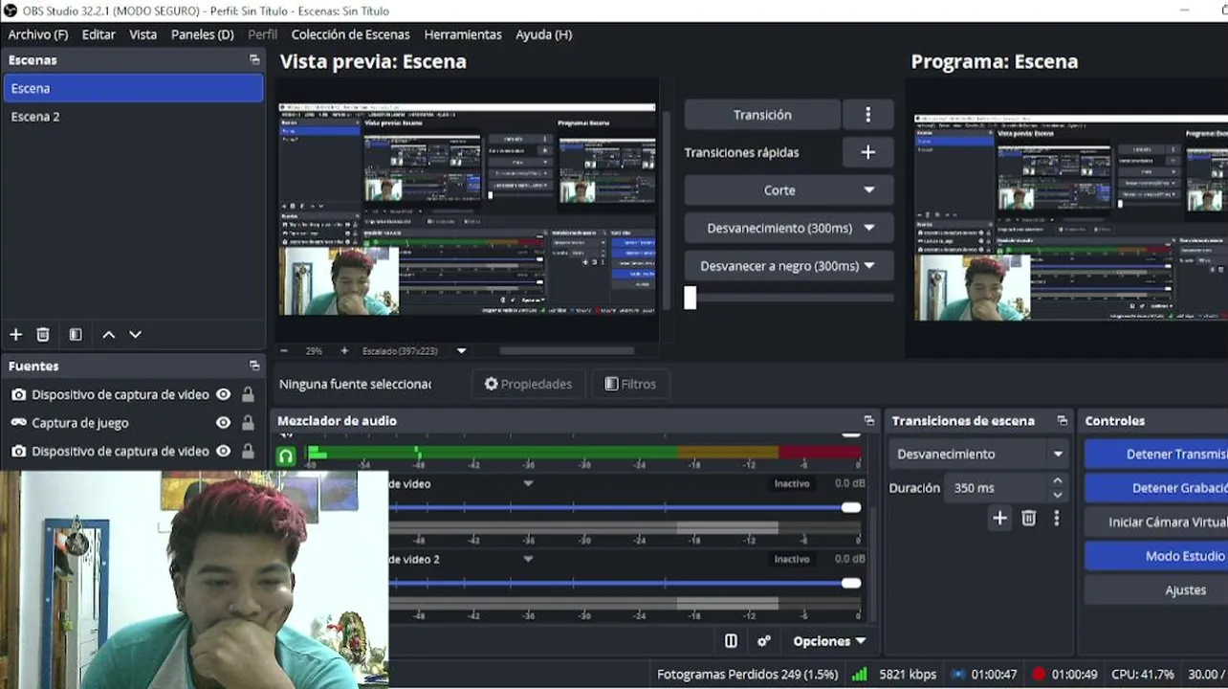Hide the Captura de juego source
The image size is (1228, 689).
click(x=223, y=422)
